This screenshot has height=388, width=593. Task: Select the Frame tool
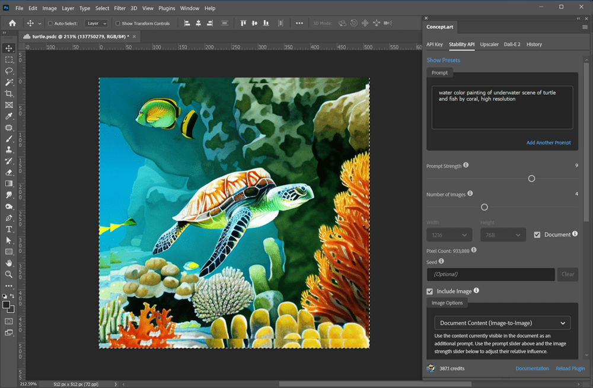[x=9, y=105]
